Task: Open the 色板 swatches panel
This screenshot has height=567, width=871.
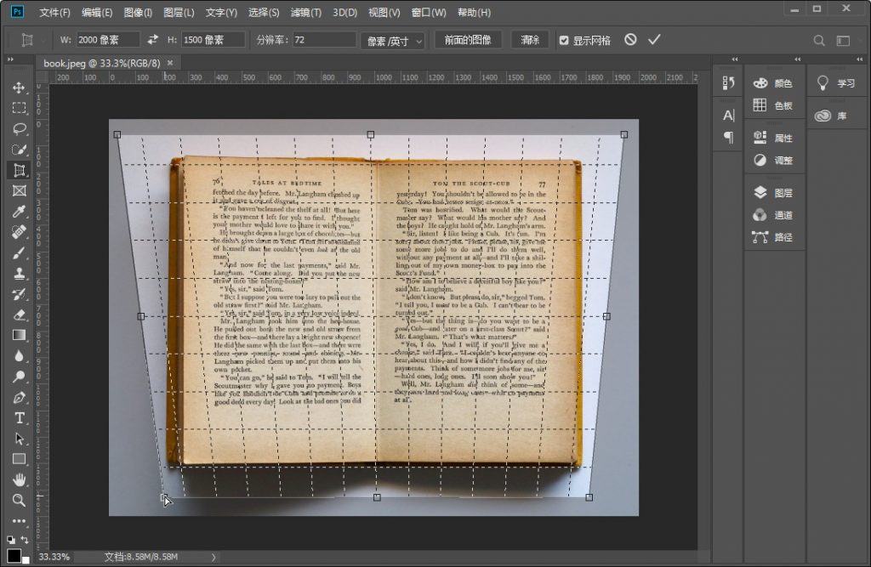Action: tap(774, 105)
